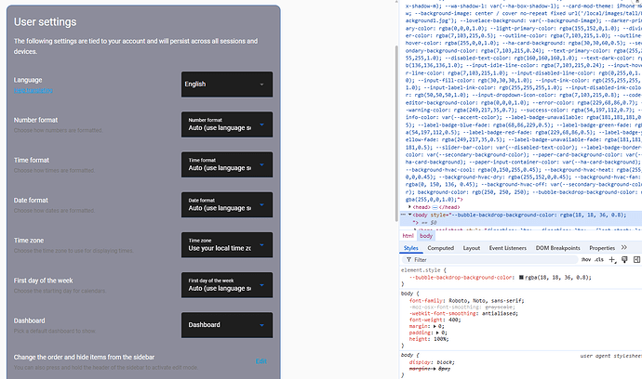Click the rgba color swatch in element.style
This screenshot has width=642, height=379.
coord(517,277)
